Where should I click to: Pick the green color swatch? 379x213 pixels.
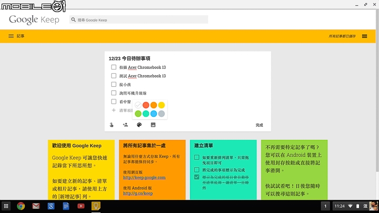[138, 114]
